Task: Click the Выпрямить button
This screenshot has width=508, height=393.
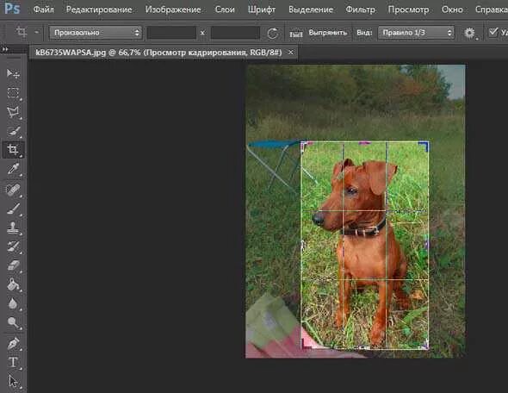Action: (x=327, y=33)
